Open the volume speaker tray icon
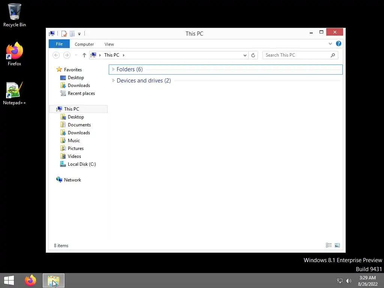 pos(348,281)
